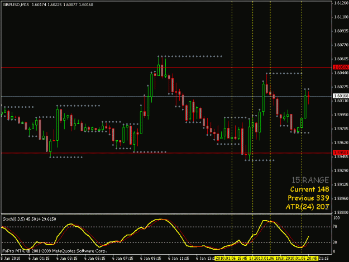Click the 1.60770 price scale label
This screenshot has width=349, height=262.
point(341,45)
